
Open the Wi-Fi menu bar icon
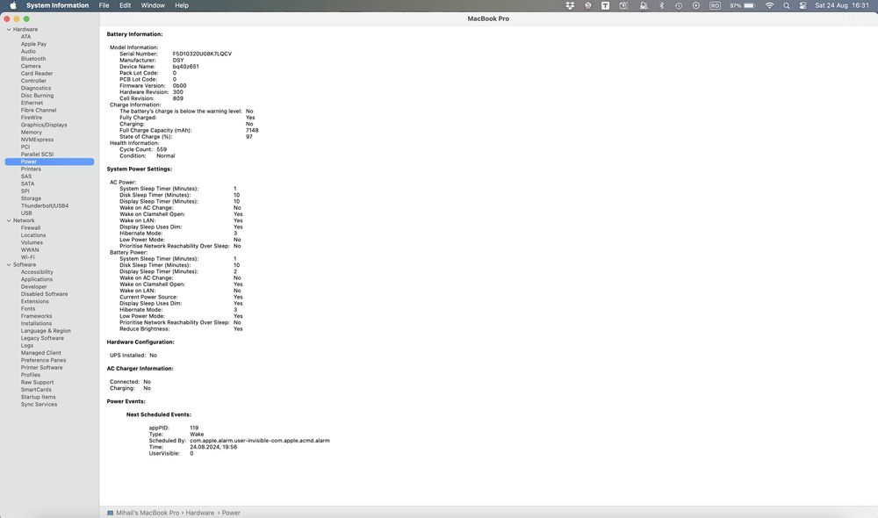click(769, 5)
